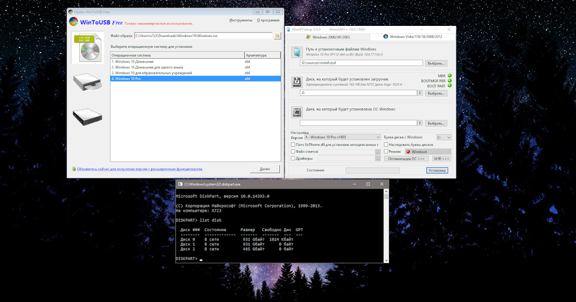Open the Версия dropdown showing Windows 10 Pro v1803
The height and width of the screenshot is (302, 576).
point(342,137)
